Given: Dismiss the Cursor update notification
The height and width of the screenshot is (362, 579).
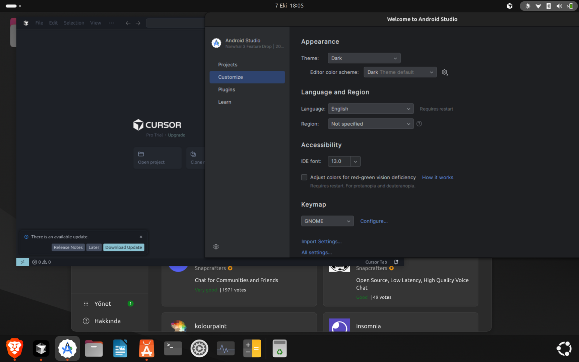Looking at the screenshot, I should [141, 237].
